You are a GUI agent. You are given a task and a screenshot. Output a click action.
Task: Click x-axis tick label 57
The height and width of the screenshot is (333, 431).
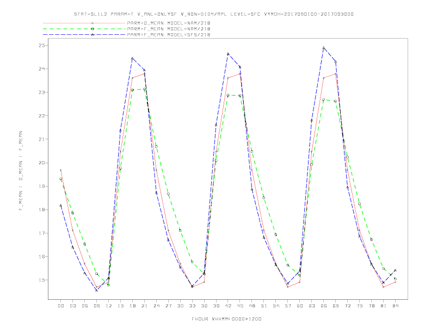pos(288,306)
